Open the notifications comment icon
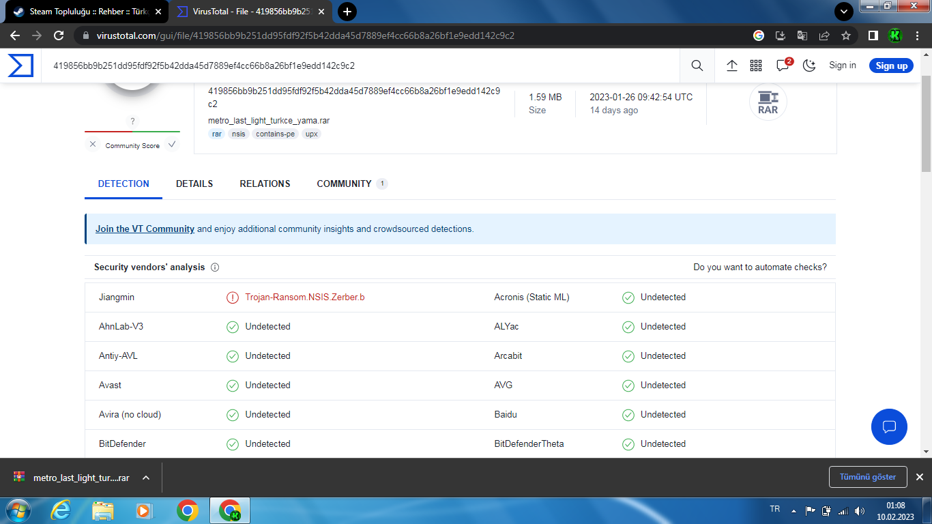The width and height of the screenshot is (932, 524). pyautogui.click(x=783, y=65)
